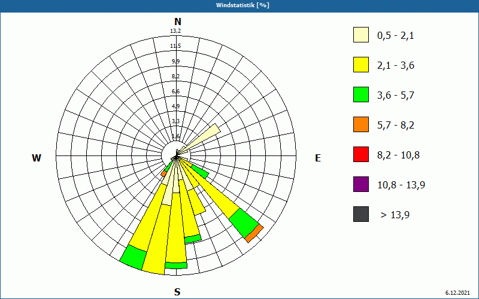Click the 13,2 radial axis value
Image resolution: width=479 pixels, height=299 pixels.
pos(175,31)
